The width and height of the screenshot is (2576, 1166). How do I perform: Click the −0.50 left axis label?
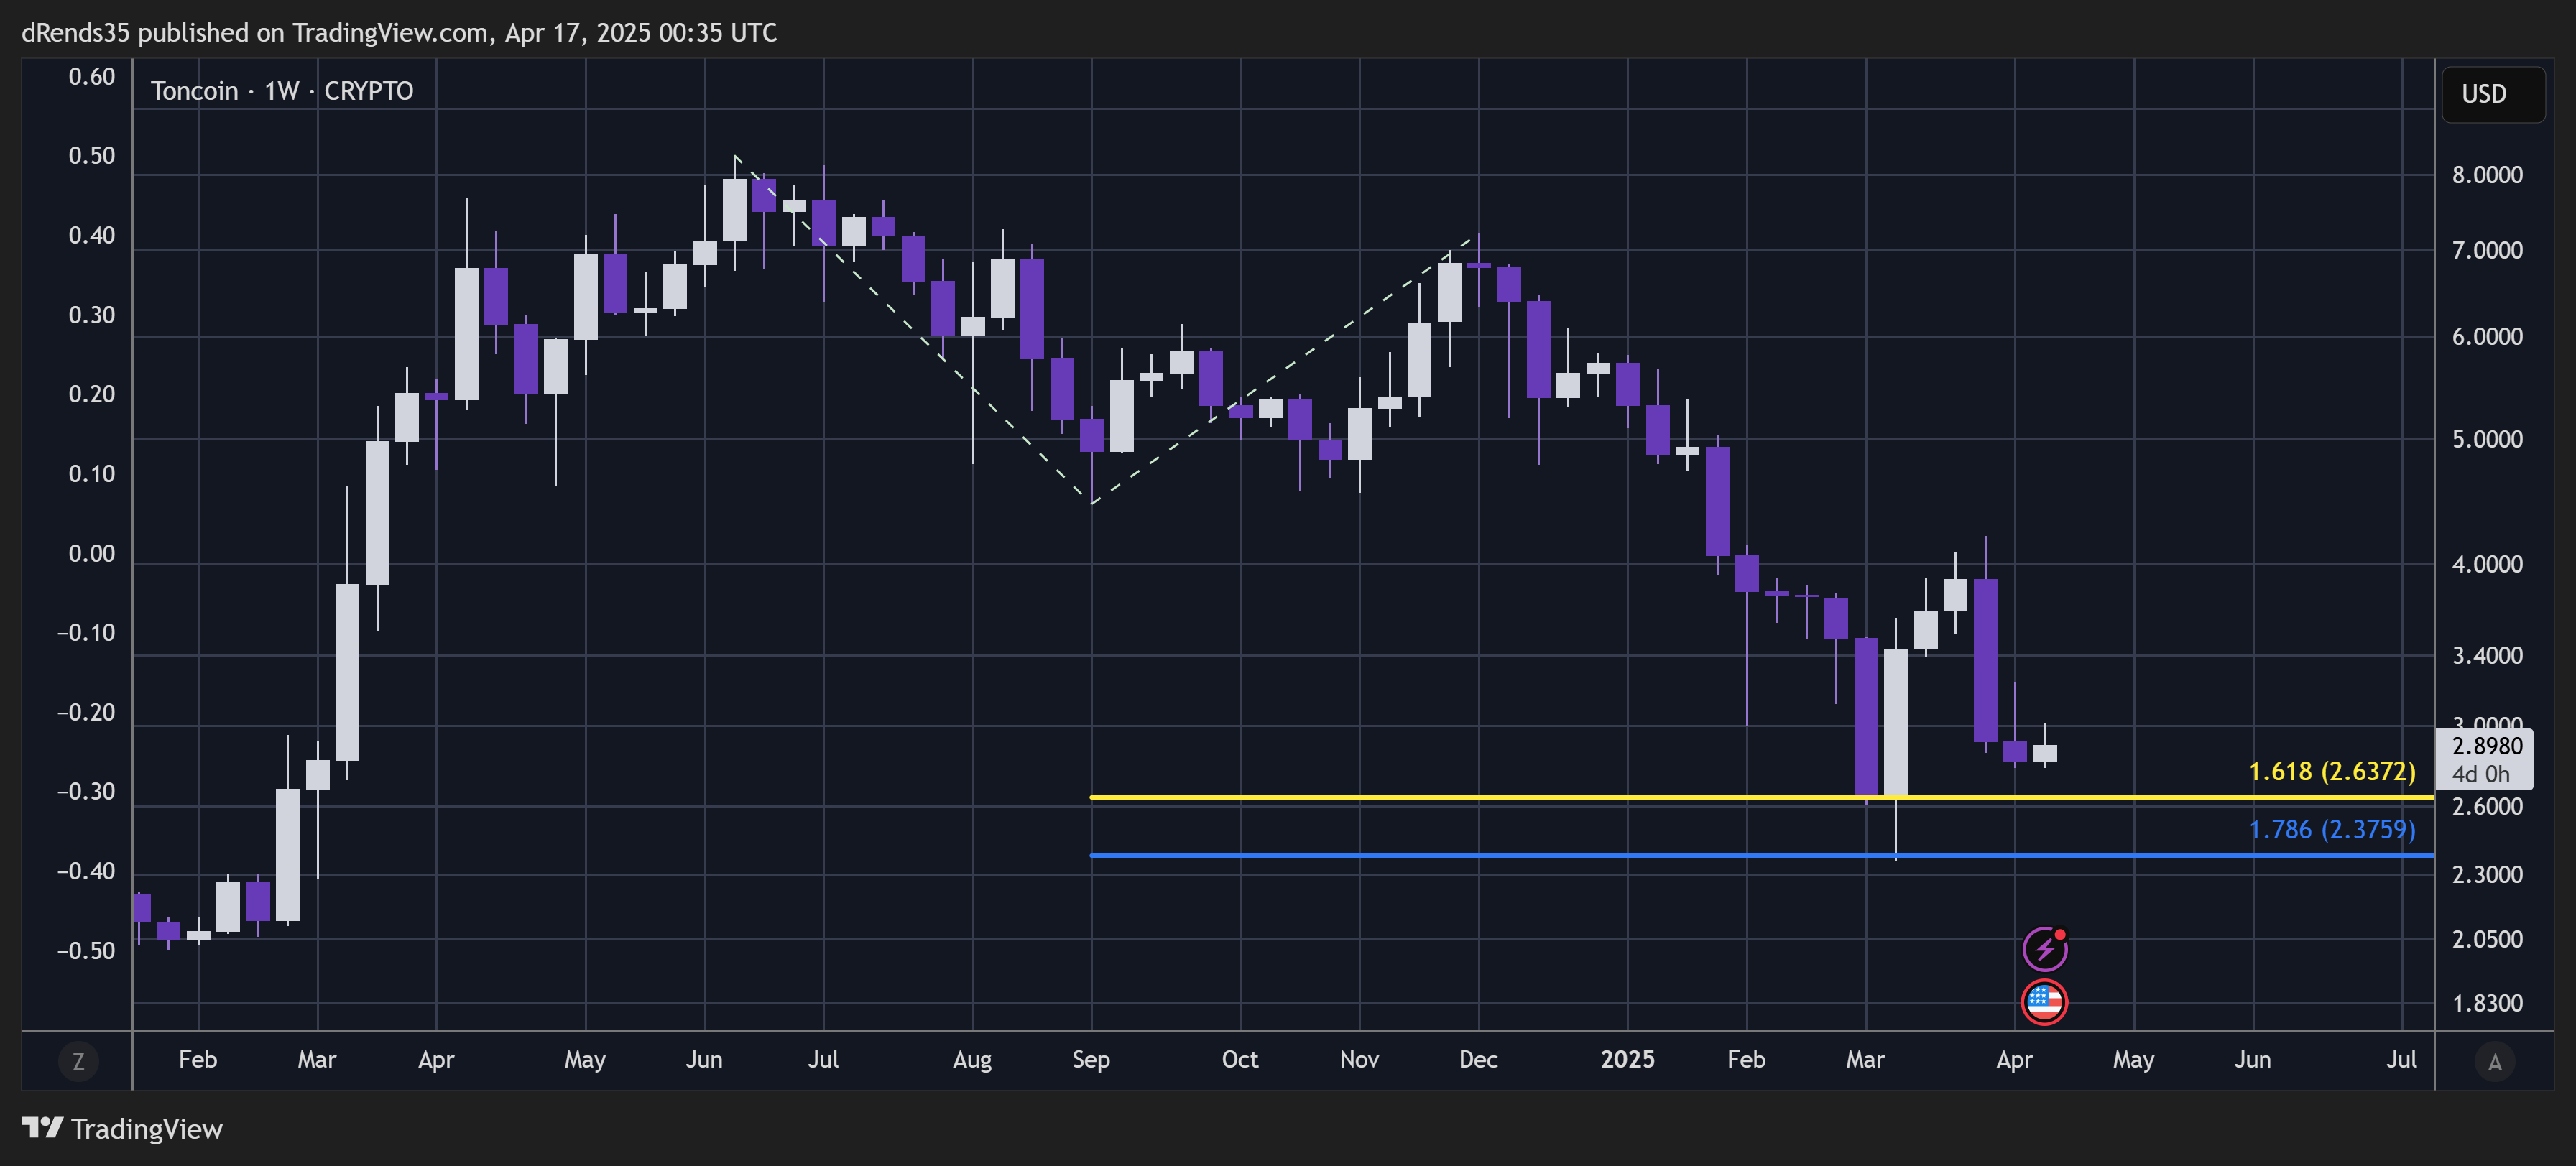click(x=86, y=951)
